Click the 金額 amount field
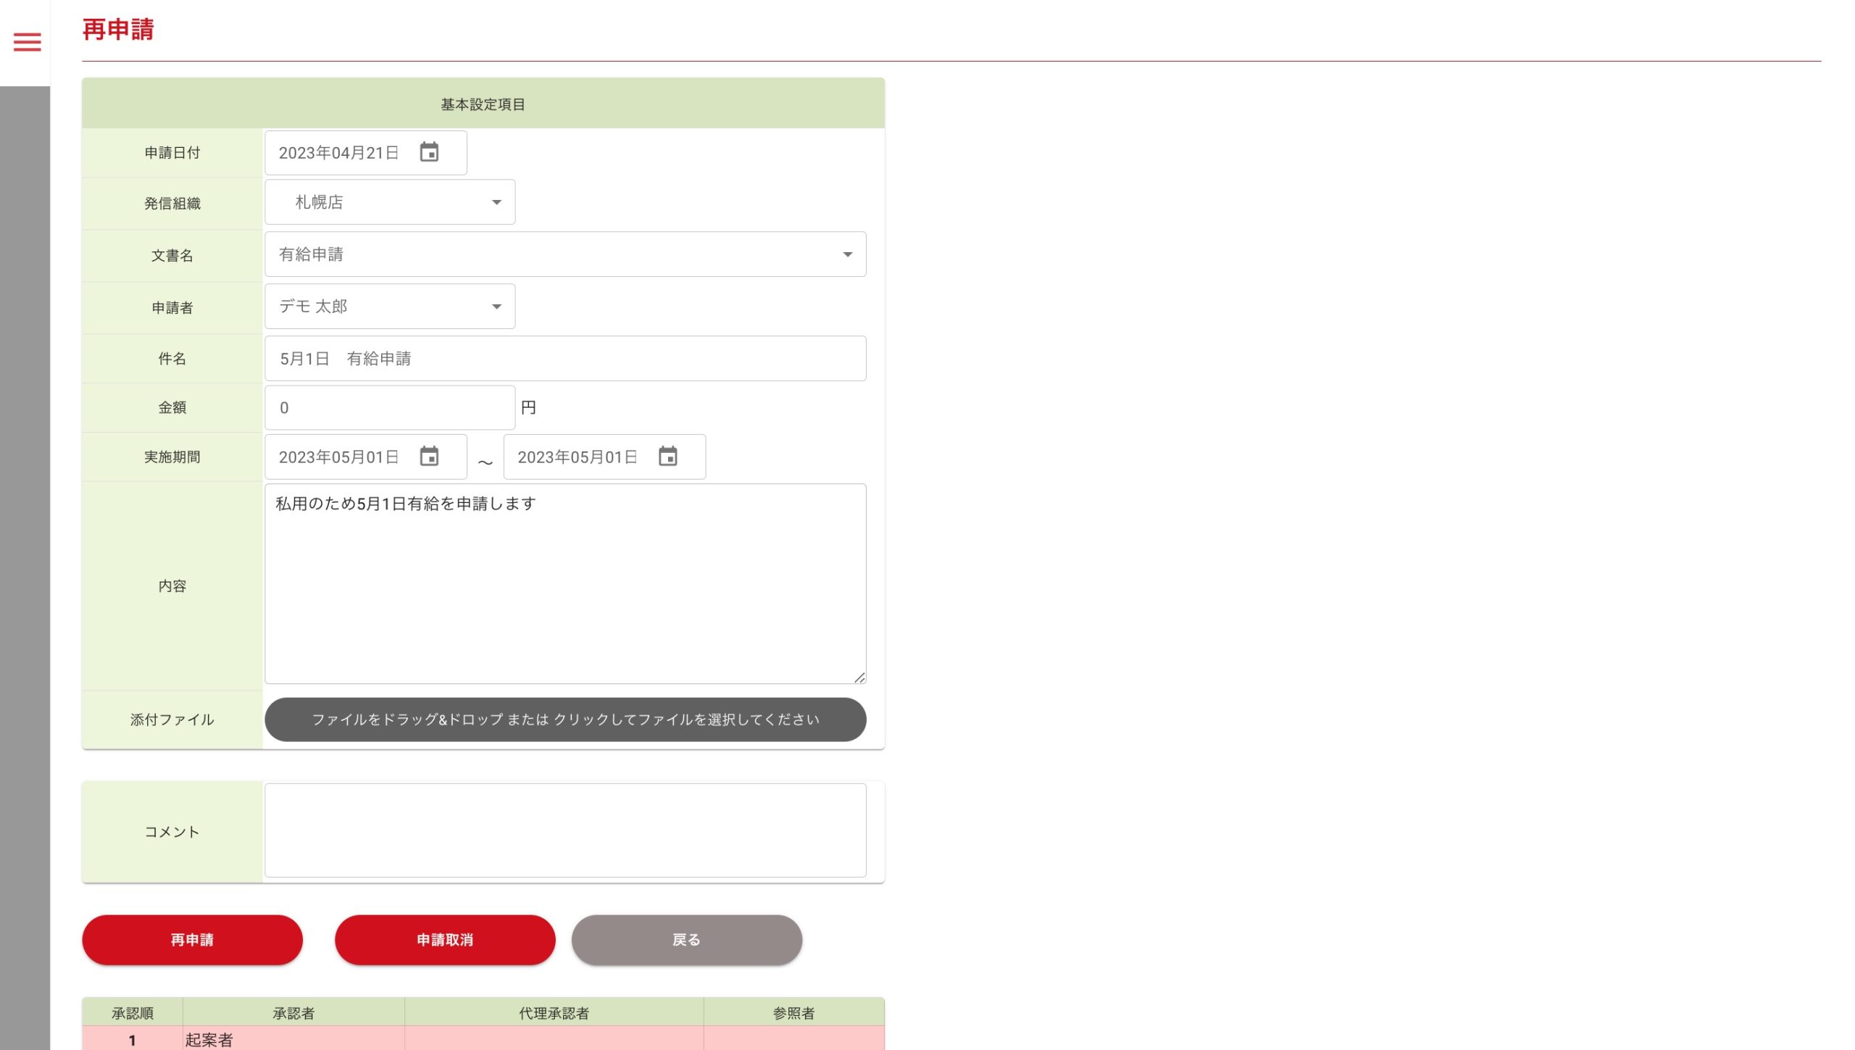Viewport: 1855px width, 1050px height. point(389,408)
